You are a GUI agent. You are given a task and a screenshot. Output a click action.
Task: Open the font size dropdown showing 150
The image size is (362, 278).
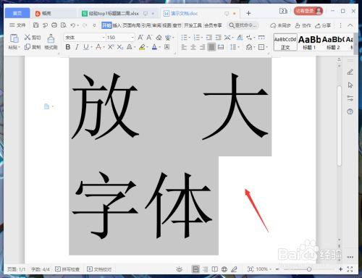pyautogui.click(x=132, y=38)
